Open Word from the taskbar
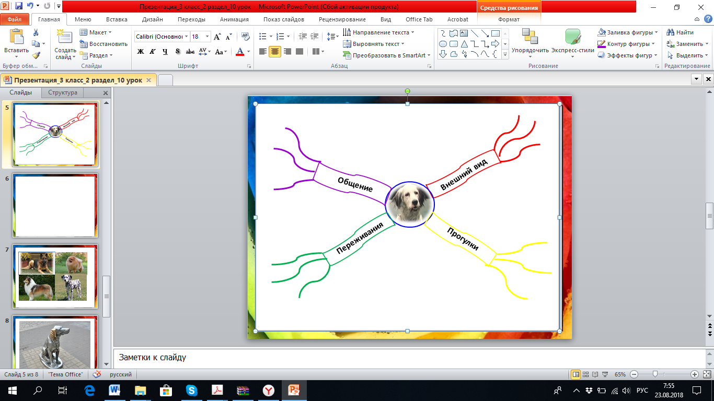The height and width of the screenshot is (401, 714). (114, 390)
